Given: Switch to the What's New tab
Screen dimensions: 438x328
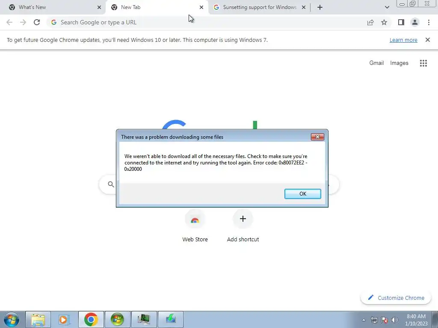Looking at the screenshot, I should click(53, 7).
